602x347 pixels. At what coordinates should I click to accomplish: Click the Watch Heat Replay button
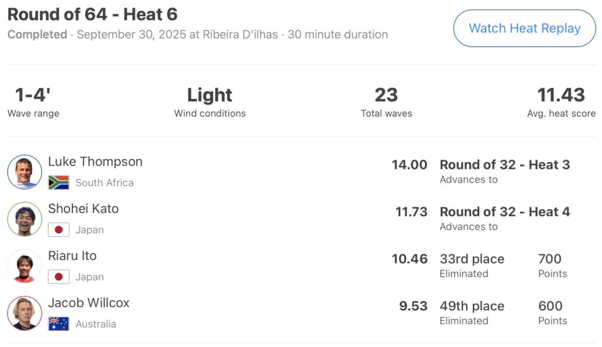(x=524, y=28)
